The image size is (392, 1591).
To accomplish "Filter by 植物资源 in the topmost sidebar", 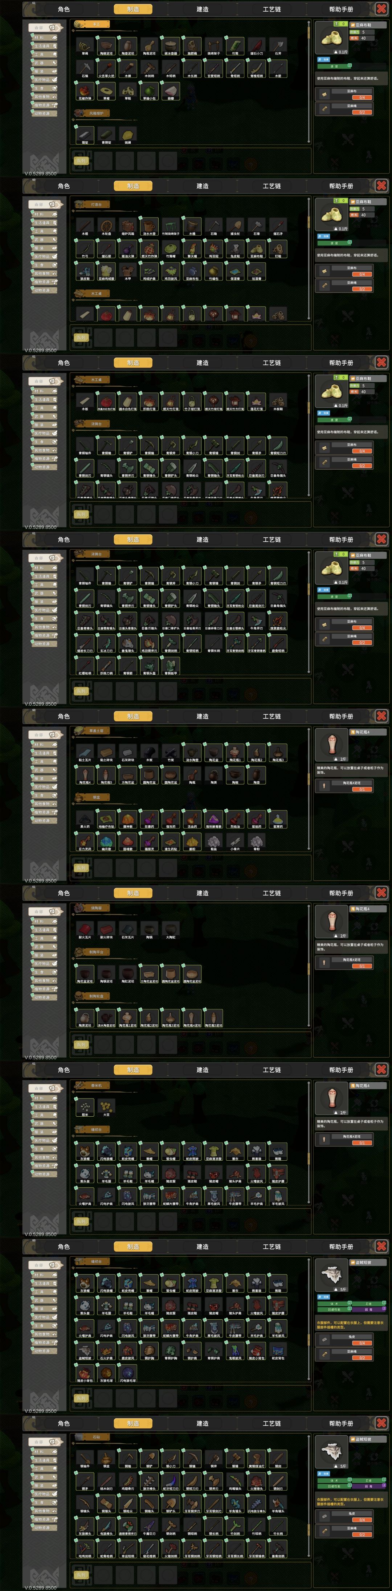I will click(x=45, y=105).
